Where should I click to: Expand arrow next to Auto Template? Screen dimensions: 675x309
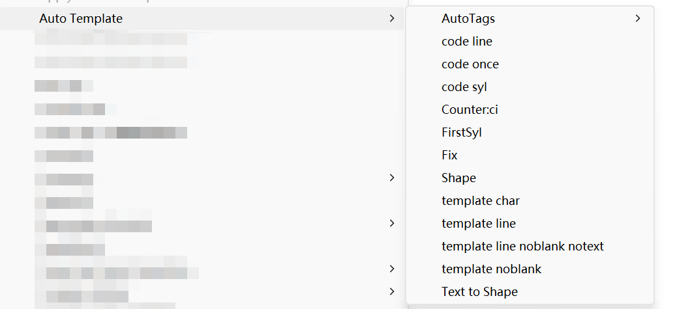[x=391, y=18]
